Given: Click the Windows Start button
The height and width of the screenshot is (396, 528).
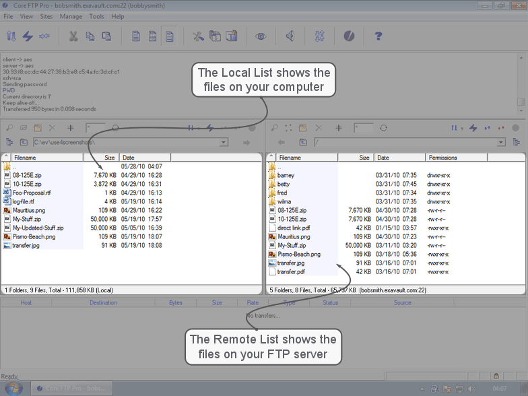Looking at the screenshot, I should tap(13, 388).
